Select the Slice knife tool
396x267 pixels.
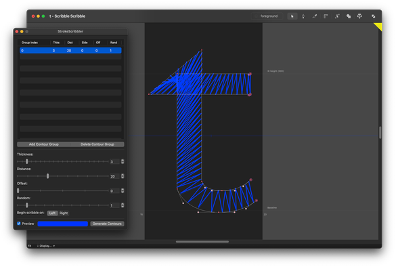click(x=314, y=16)
